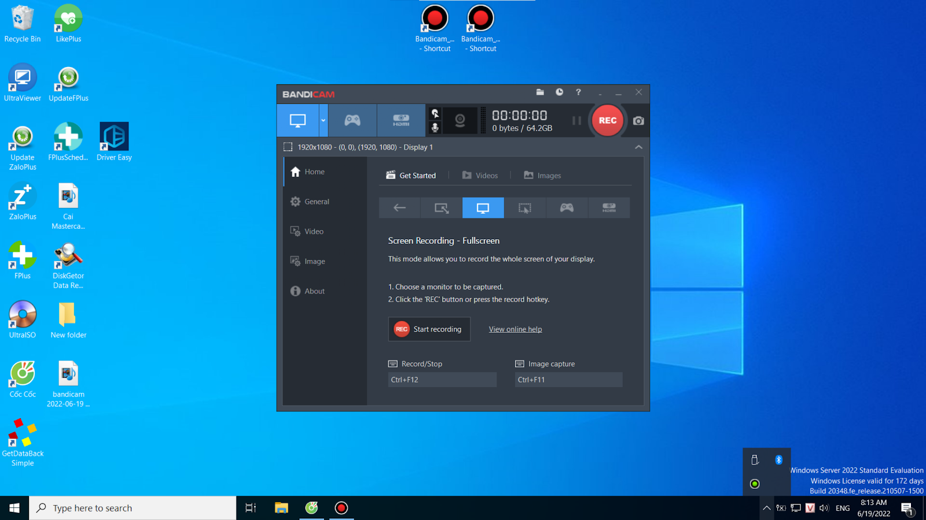Switch to the Get Started tab
Viewport: 926px width, 520px height.
click(411, 175)
